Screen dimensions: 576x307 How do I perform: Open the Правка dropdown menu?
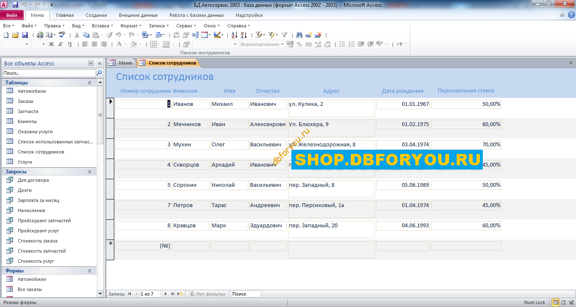click(x=54, y=26)
